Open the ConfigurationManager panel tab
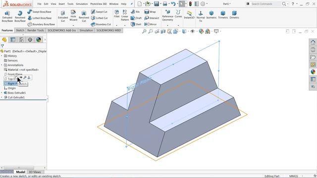 point(21,40)
